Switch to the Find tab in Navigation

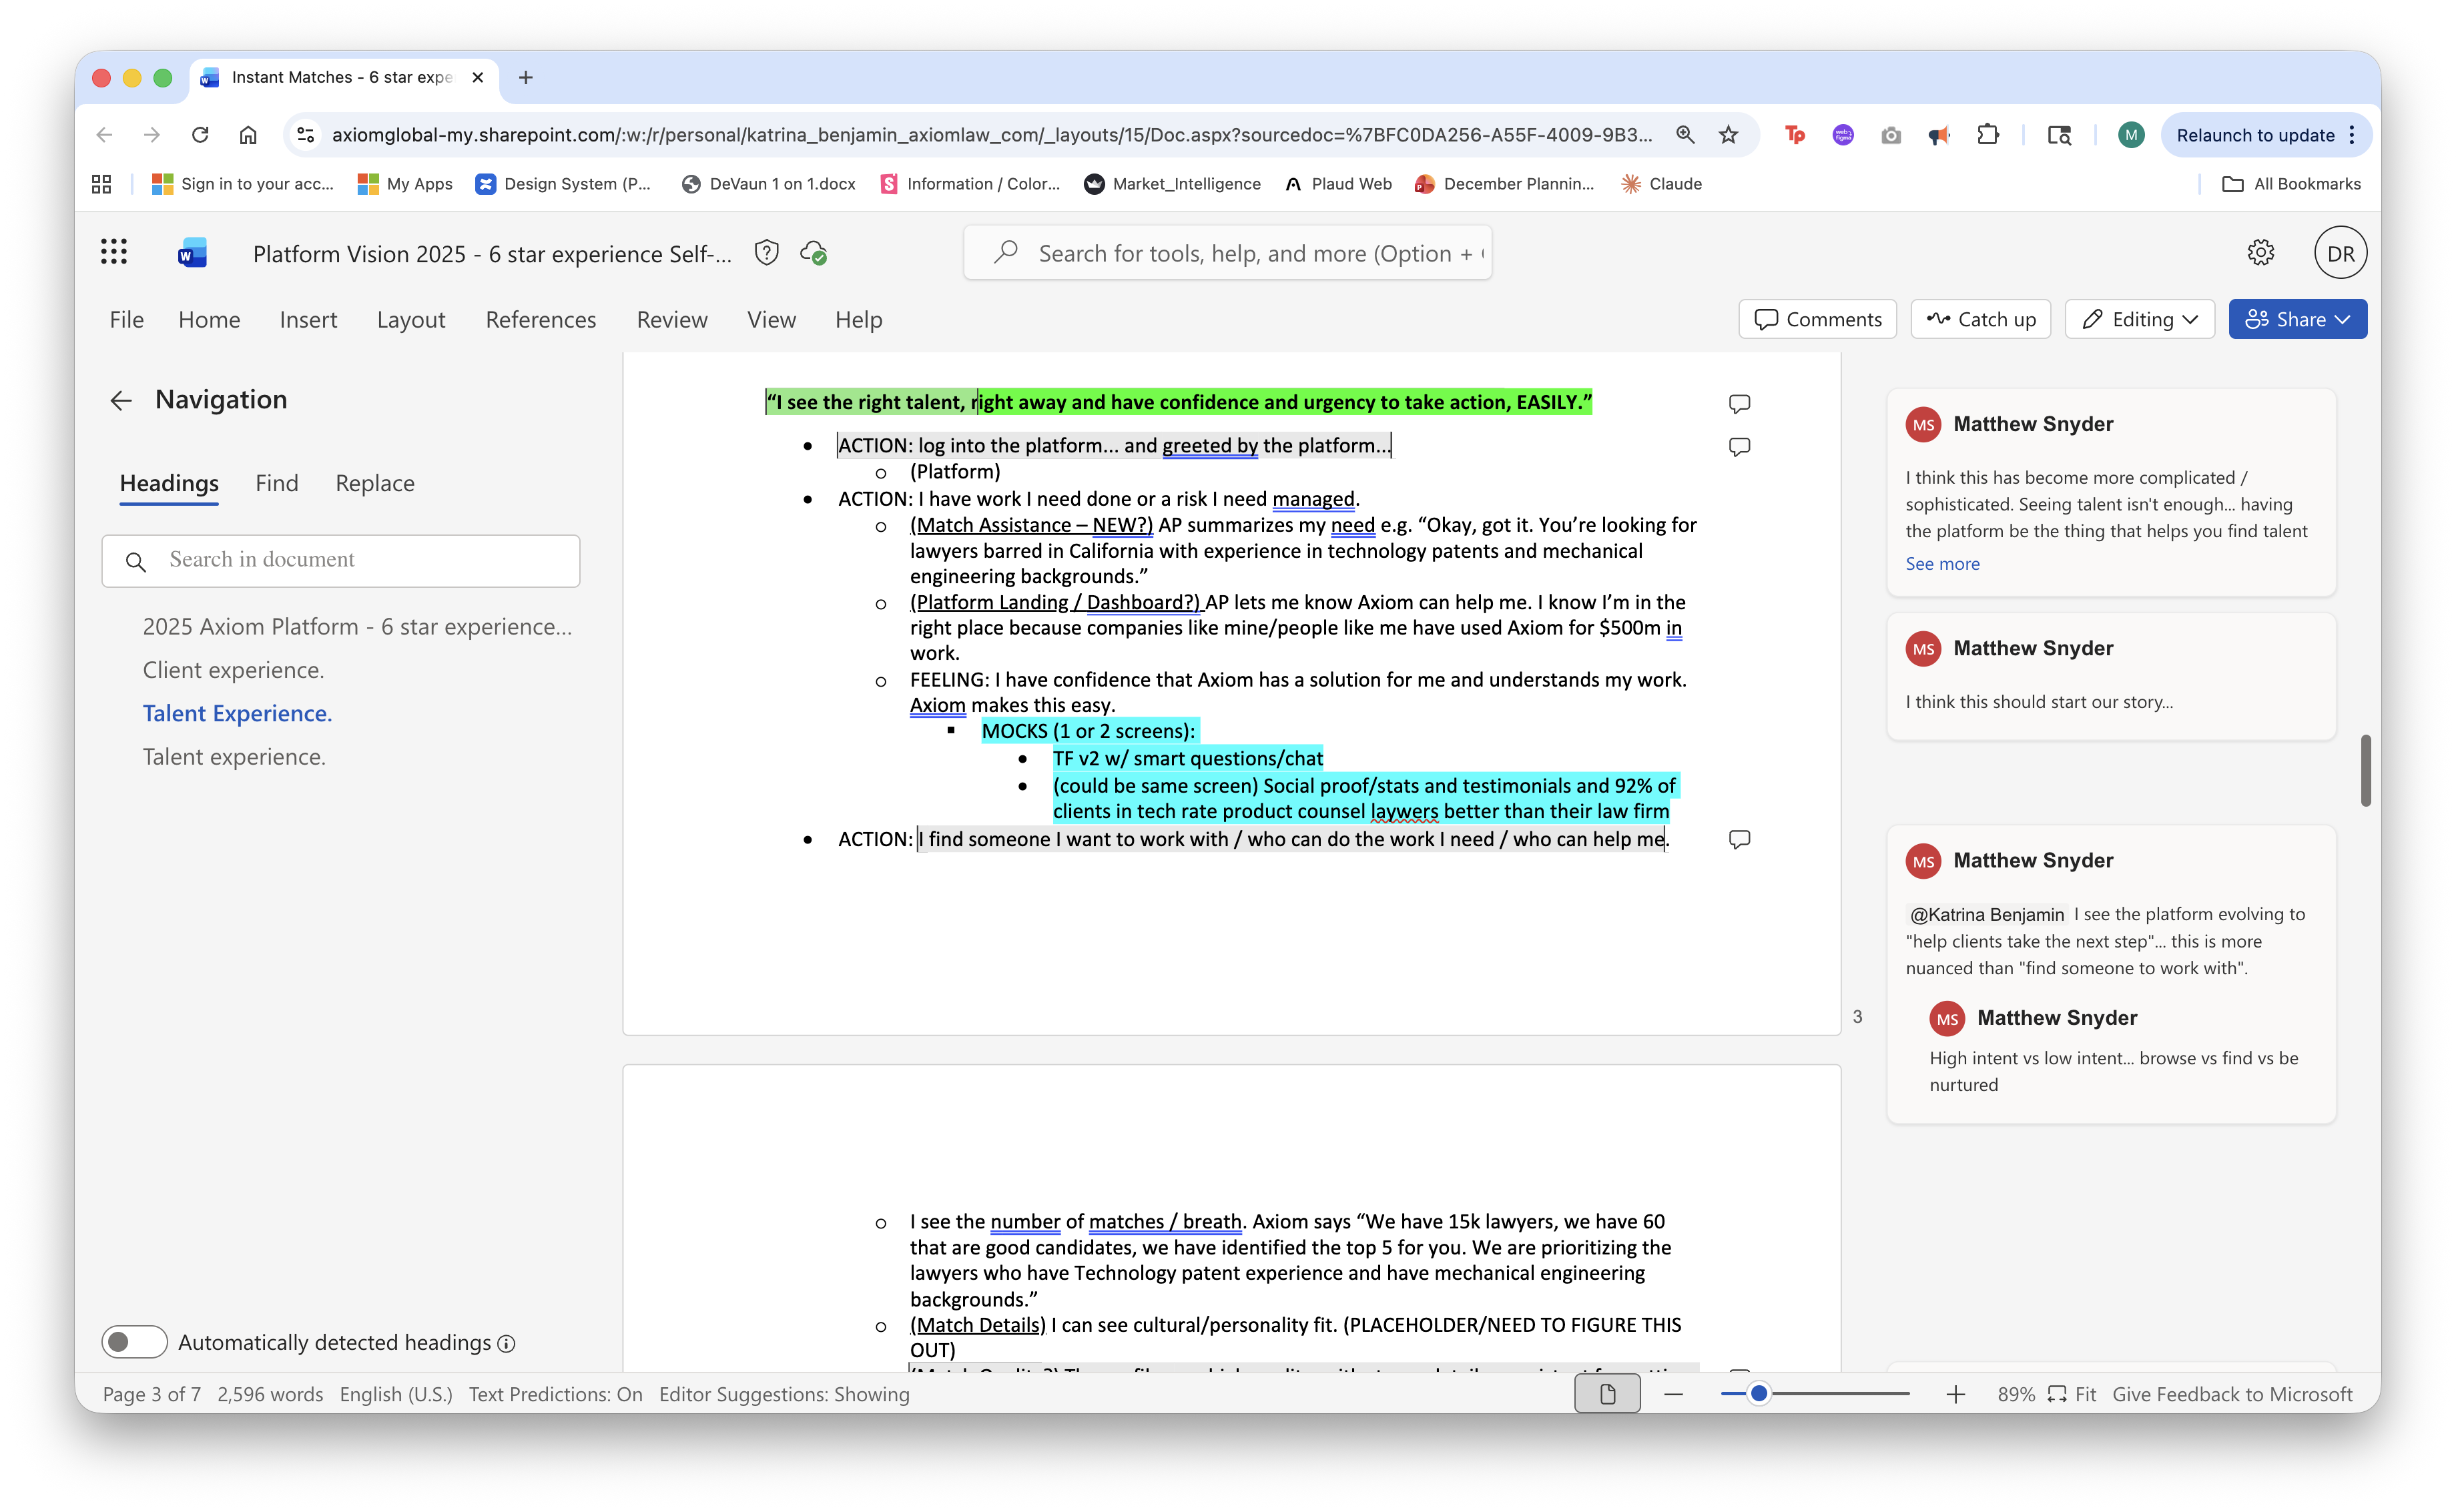coord(276,483)
